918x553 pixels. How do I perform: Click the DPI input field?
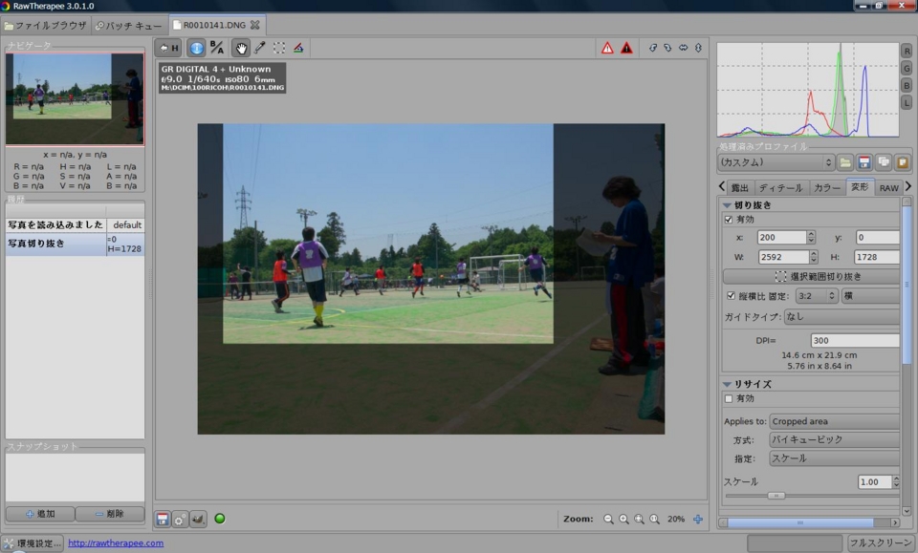pos(855,340)
